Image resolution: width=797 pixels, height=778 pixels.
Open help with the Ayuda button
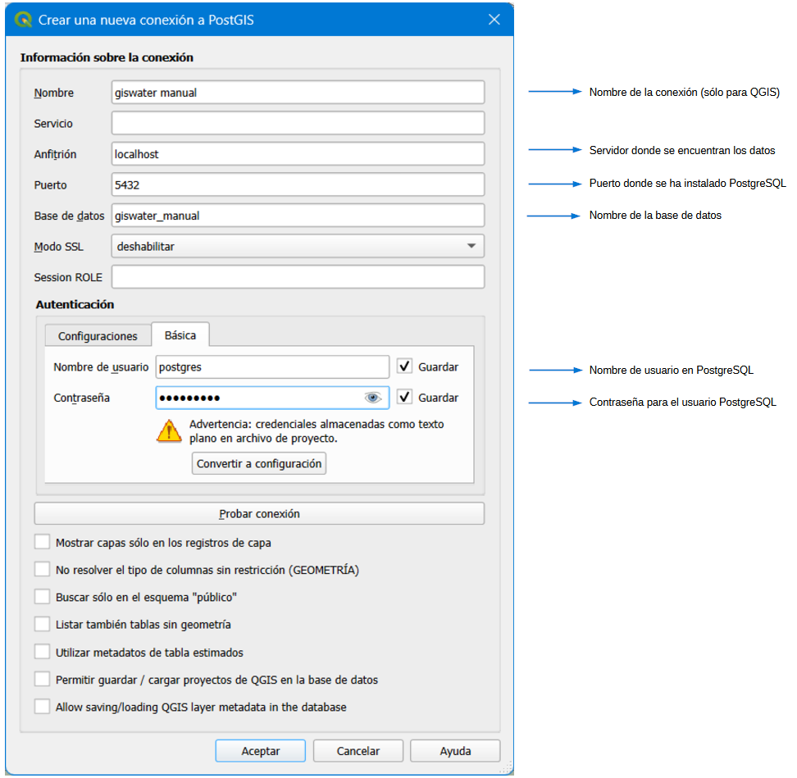[x=455, y=751]
